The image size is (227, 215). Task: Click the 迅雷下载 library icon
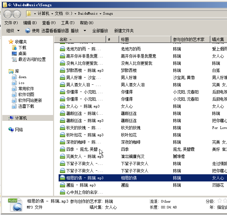point(14,106)
